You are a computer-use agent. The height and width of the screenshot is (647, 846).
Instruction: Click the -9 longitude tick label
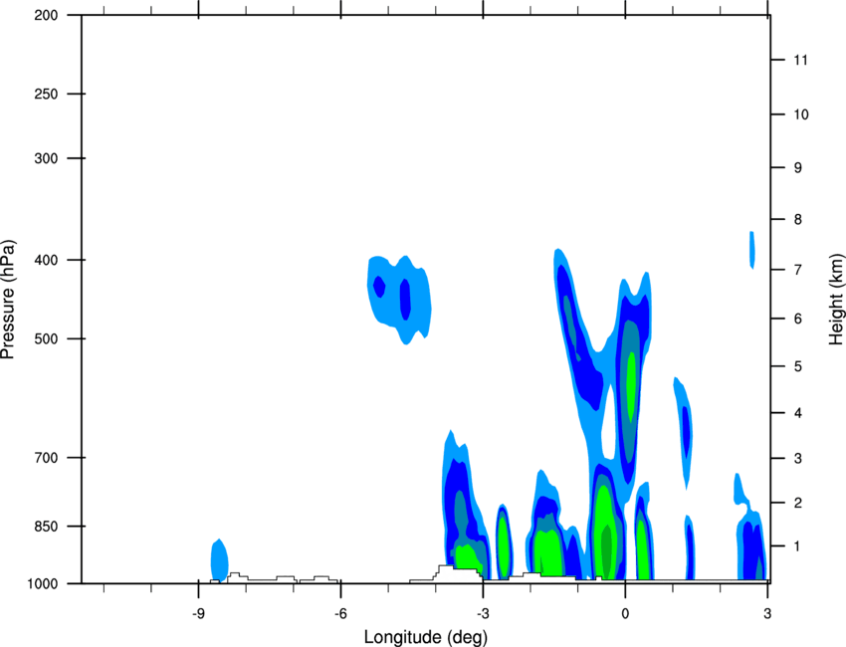point(198,613)
